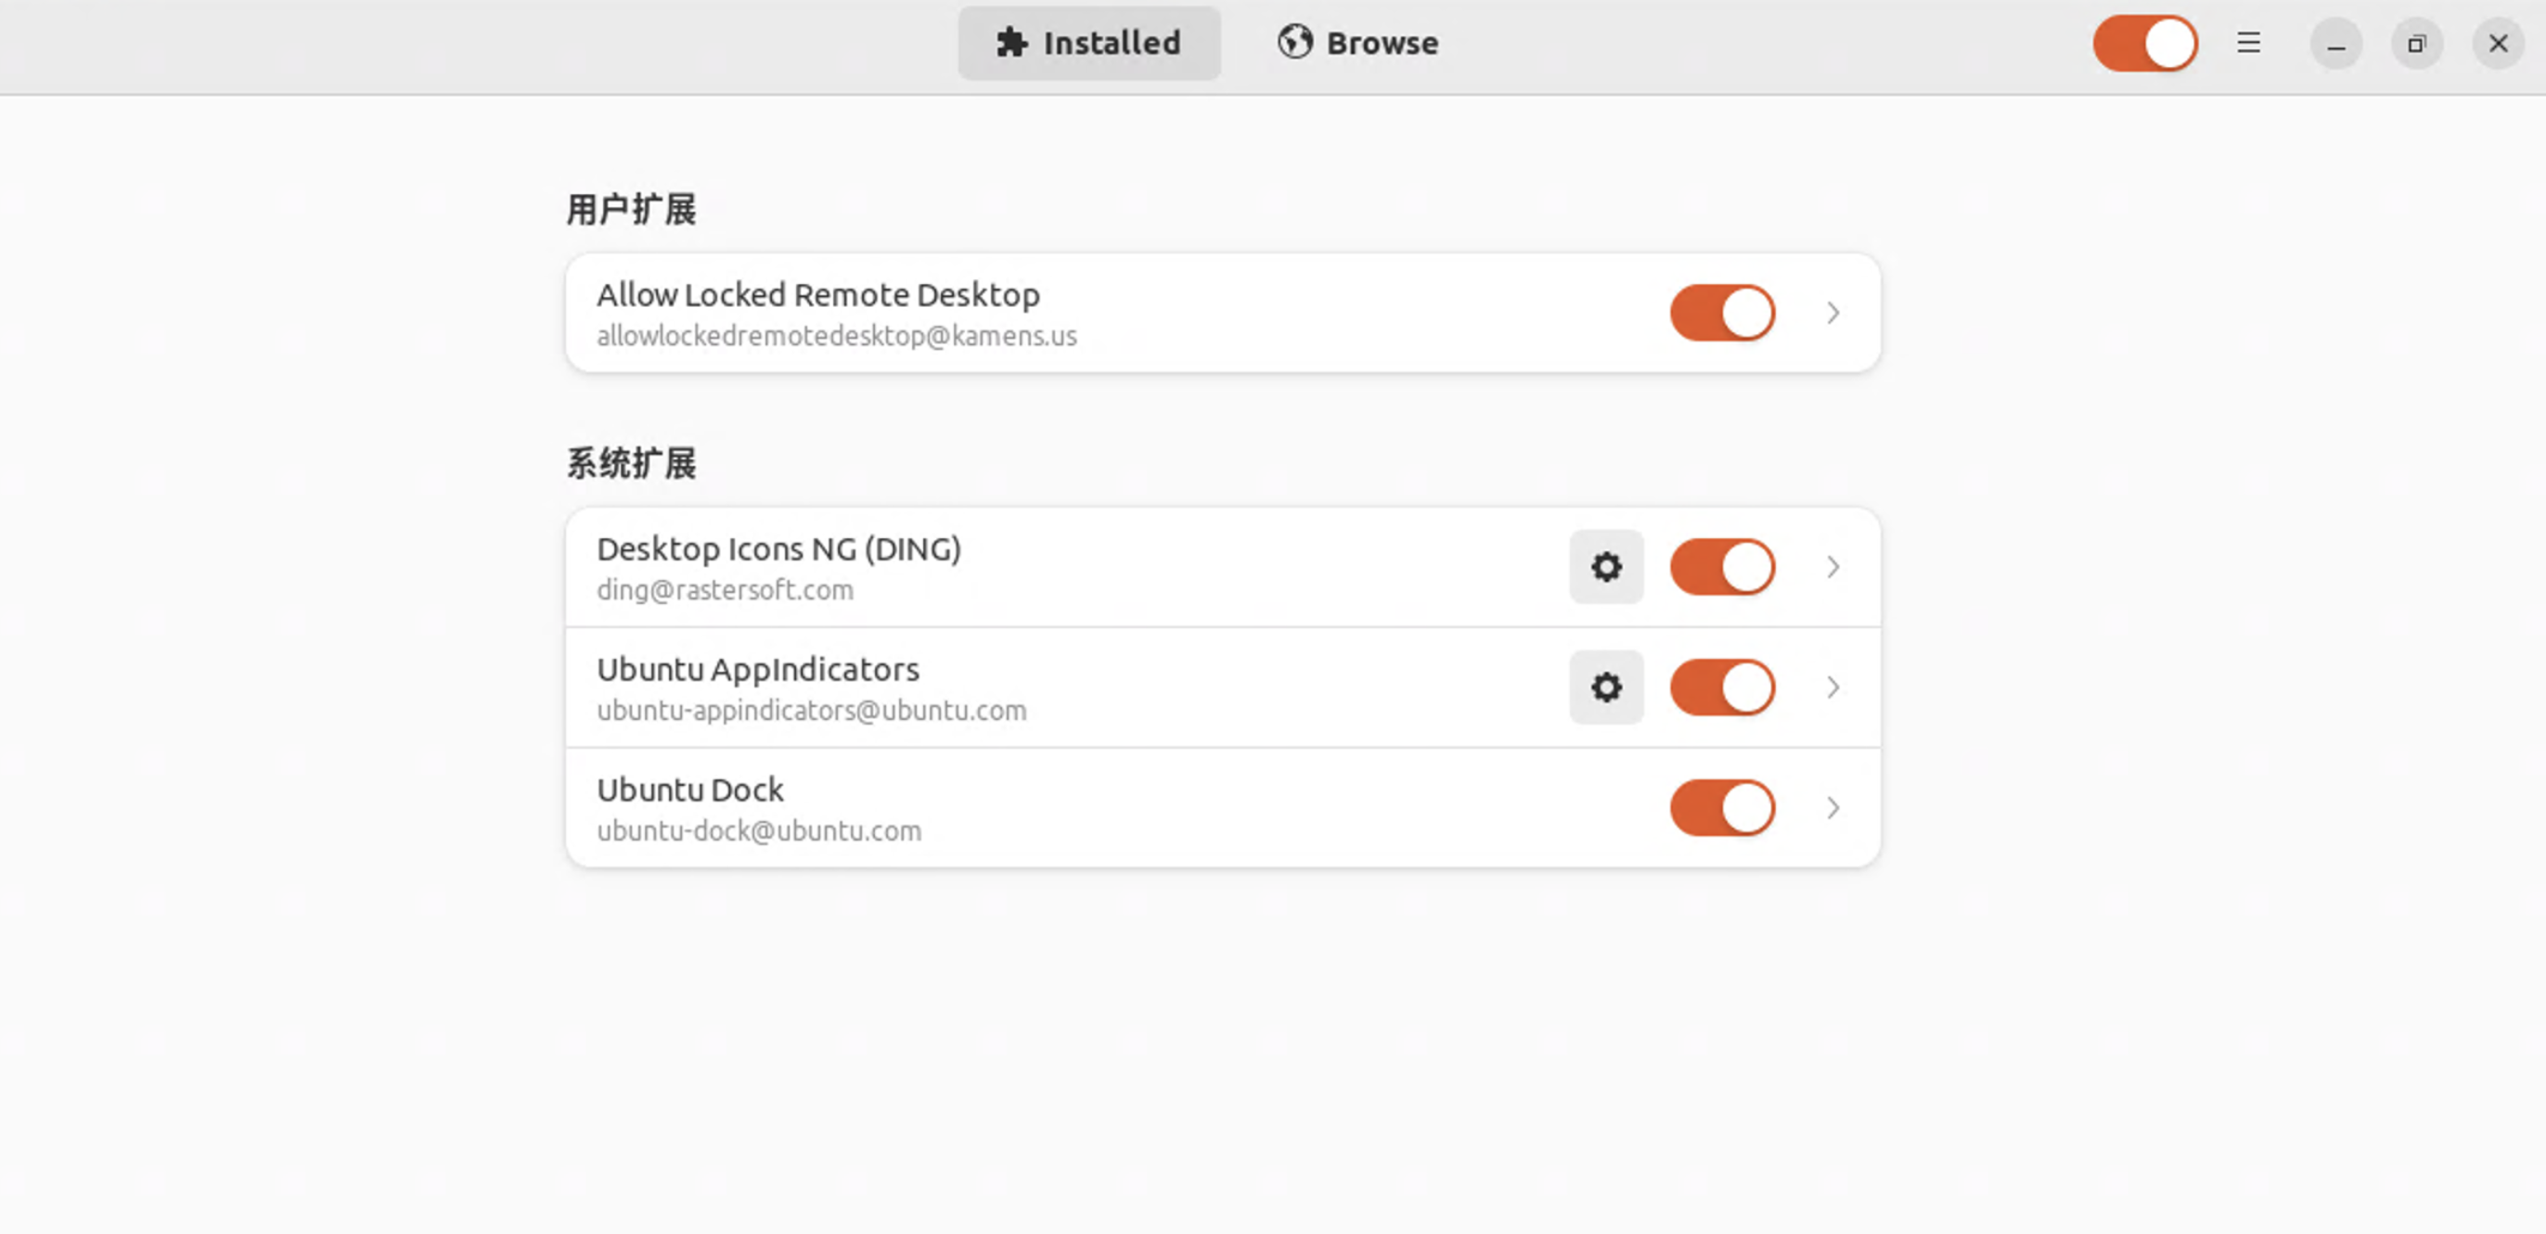2546x1234 pixels.
Task: Toggle off Desktop Icons NG extension
Action: pos(1723,567)
